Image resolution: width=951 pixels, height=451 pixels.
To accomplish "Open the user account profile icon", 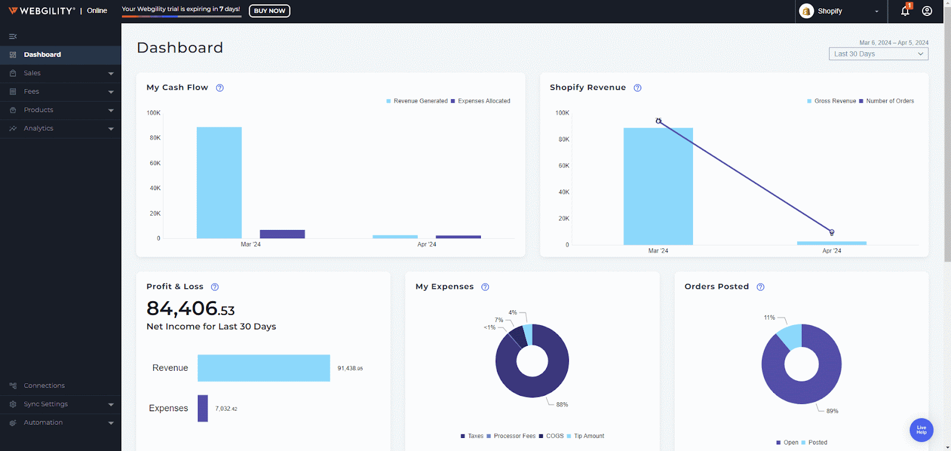I will tap(927, 11).
